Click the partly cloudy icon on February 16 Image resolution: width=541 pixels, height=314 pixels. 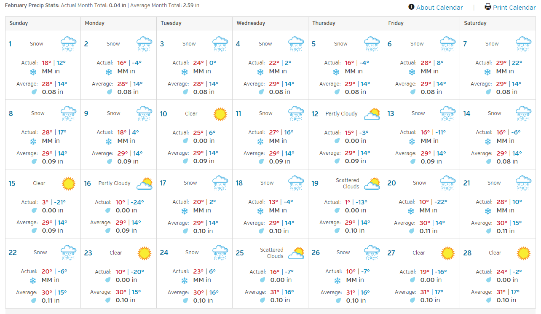tap(145, 183)
